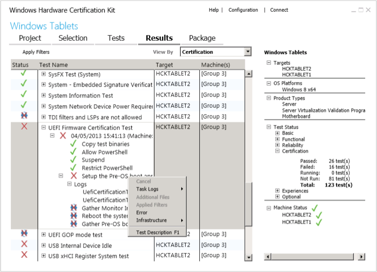This screenshot has height=272, width=377.
Task: Click the blocked icon beside Gather Monitor step
Action: point(73,209)
